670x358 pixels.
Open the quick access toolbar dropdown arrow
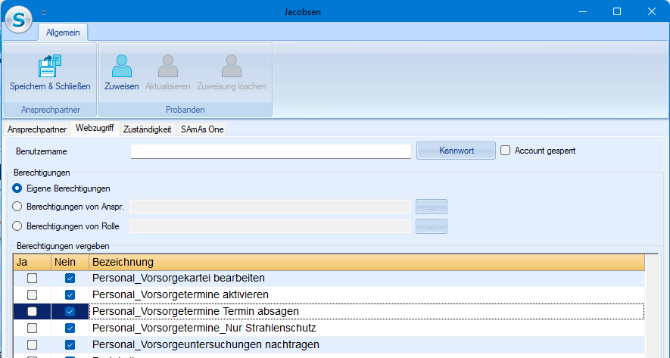point(44,13)
